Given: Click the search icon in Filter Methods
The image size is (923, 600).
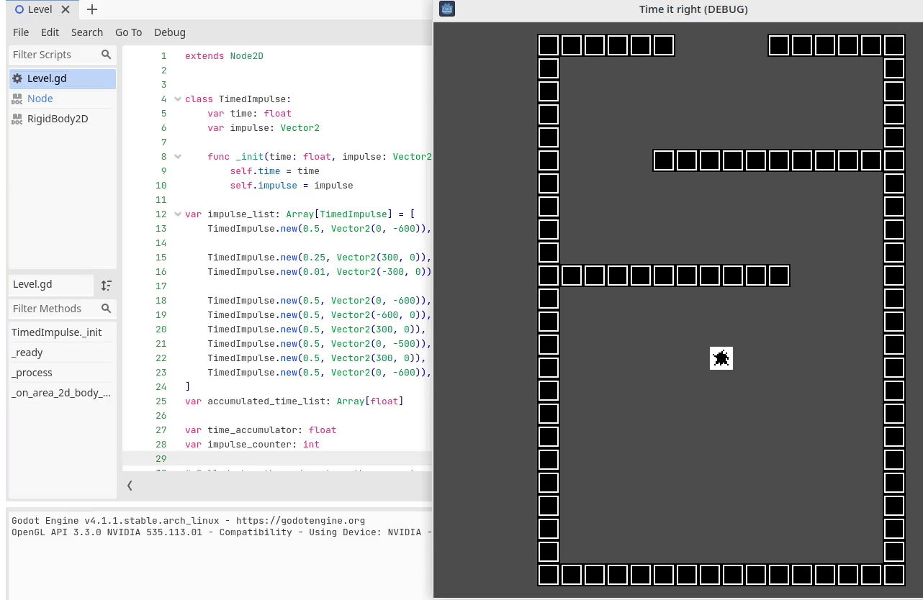Looking at the screenshot, I should [106, 309].
